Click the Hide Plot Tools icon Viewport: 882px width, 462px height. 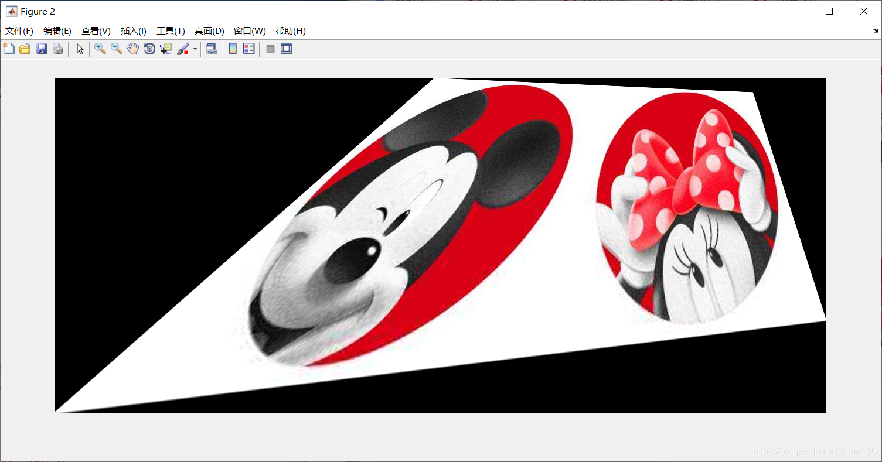[270, 49]
